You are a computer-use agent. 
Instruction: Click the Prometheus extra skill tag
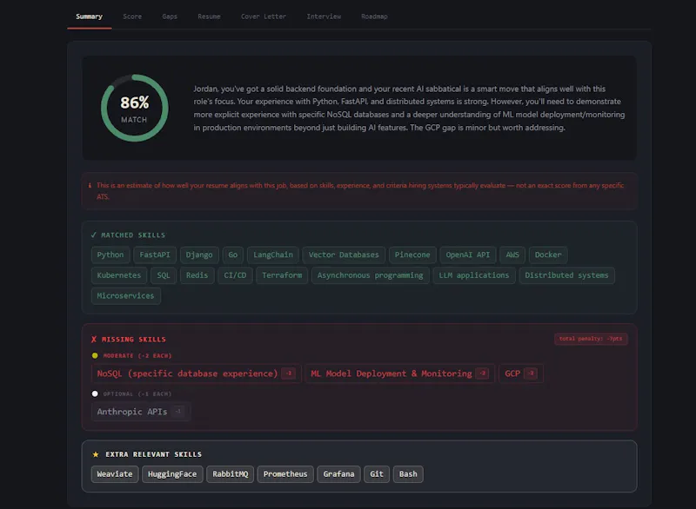(285, 474)
